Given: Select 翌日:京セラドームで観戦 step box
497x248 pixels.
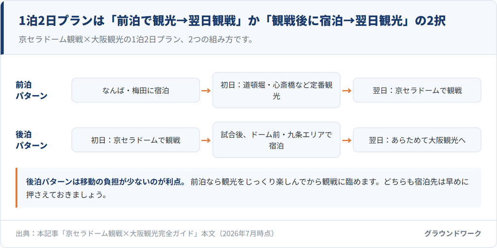Looking at the screenshot, I should pos(417,90).
